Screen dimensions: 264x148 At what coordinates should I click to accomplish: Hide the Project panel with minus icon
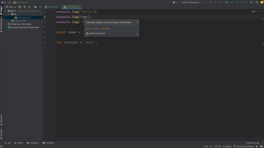pos(40,7)
